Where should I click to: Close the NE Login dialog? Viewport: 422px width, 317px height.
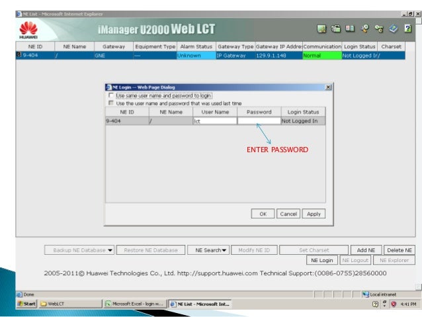tap(328, 87)
